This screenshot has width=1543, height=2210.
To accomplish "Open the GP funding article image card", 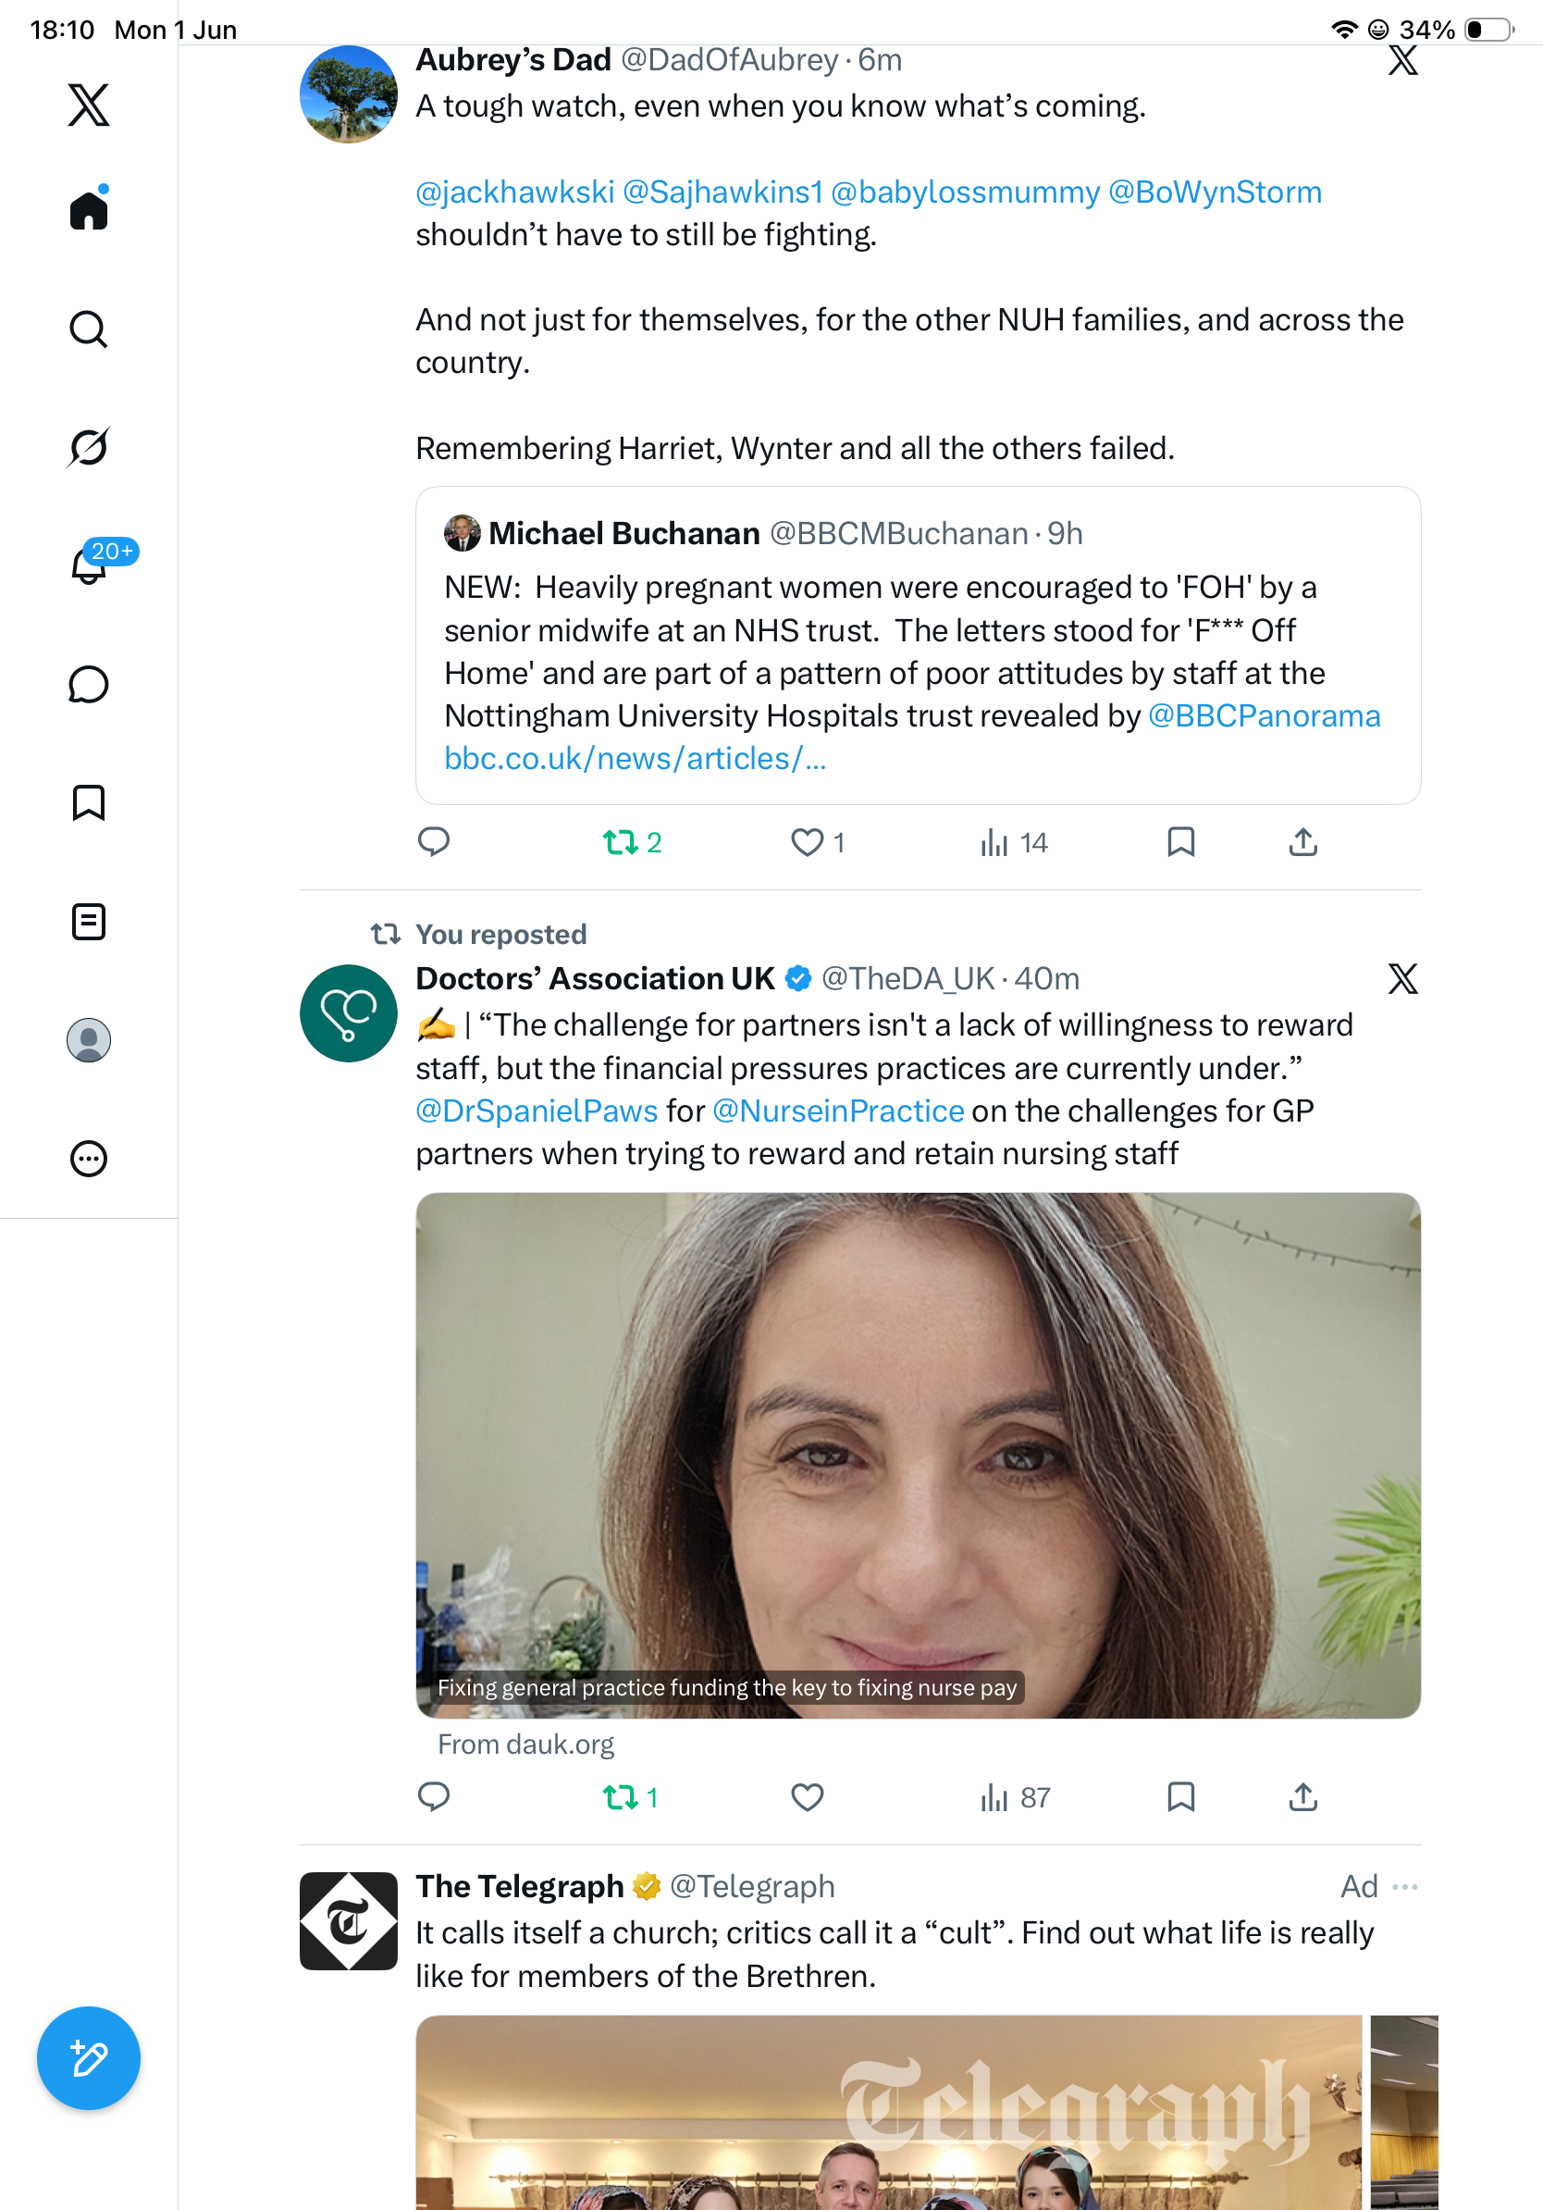I will click(x=918, y=1456).
